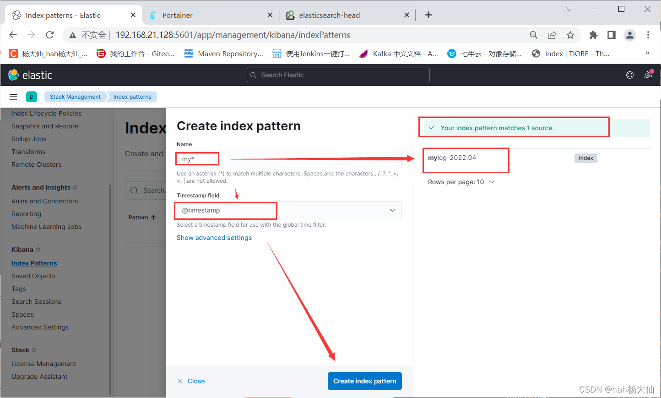Click site security warning icon
The height and width of the screenshot is (398, 661).
[72, 35]
